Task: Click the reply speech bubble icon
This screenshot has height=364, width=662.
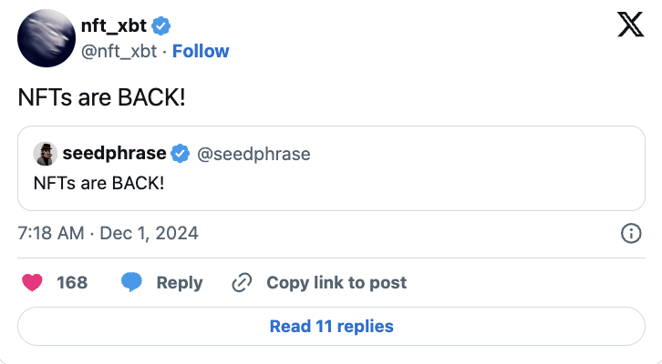Action: [132, 282]
